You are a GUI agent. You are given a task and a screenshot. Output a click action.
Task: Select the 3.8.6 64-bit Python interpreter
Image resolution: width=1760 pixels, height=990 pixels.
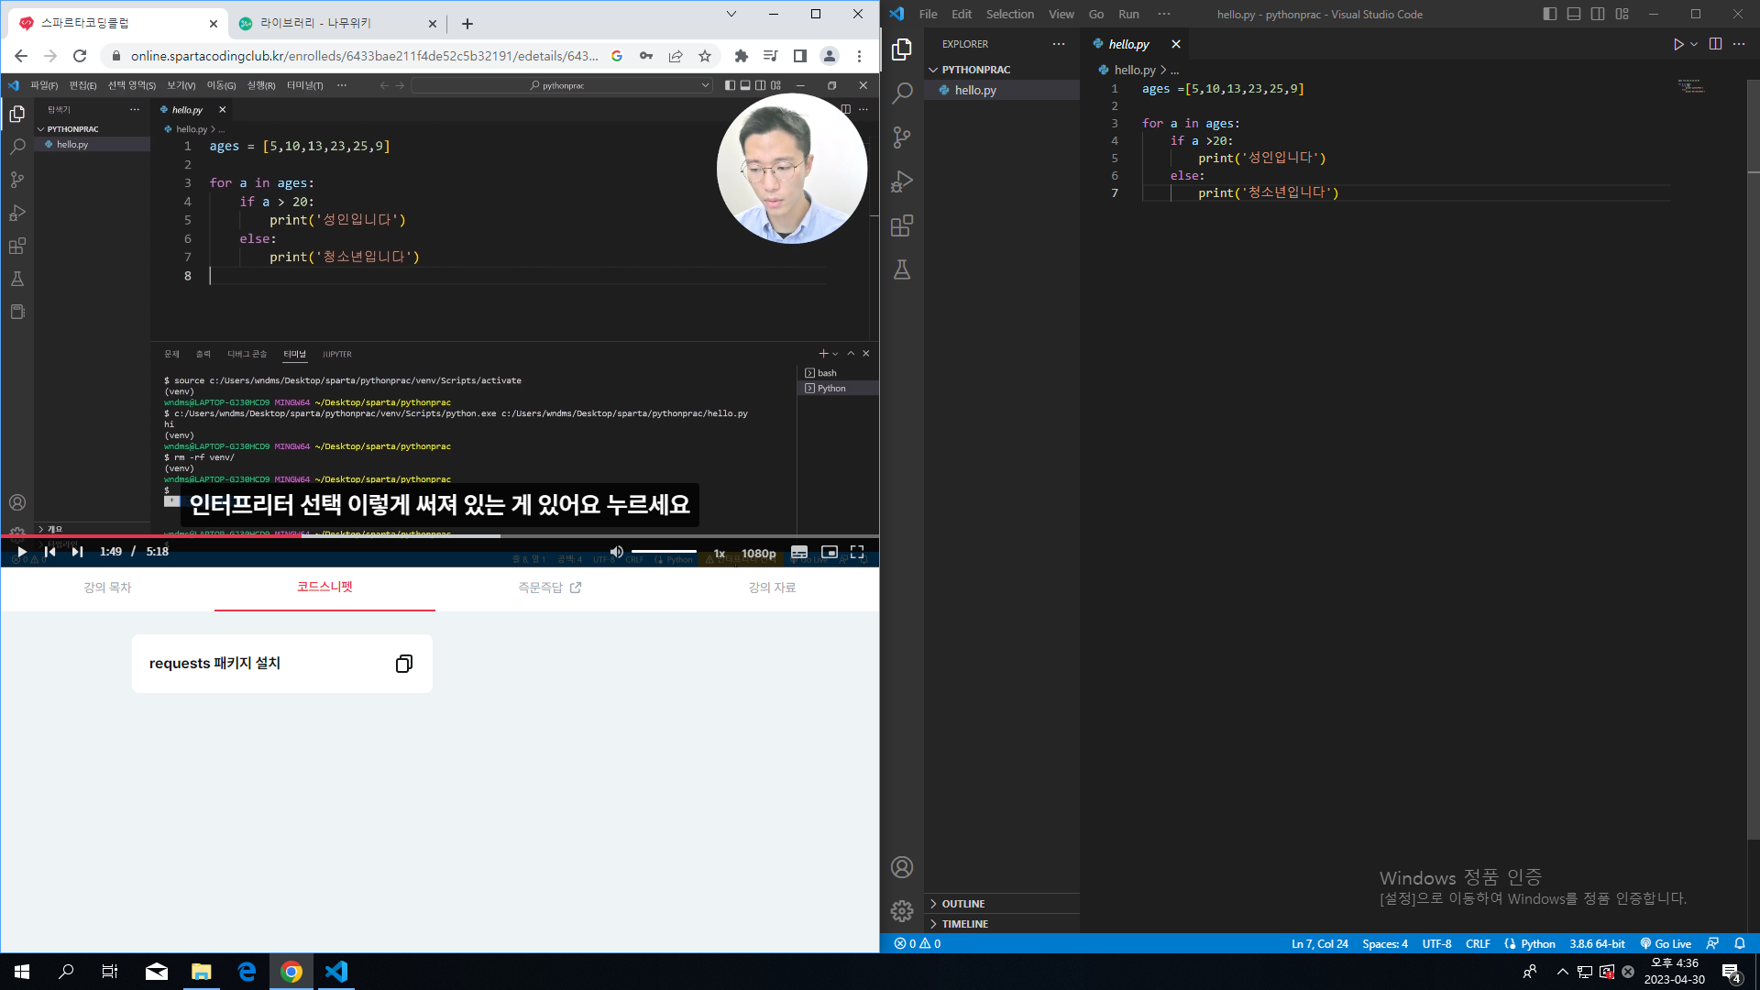(1597, 943)
